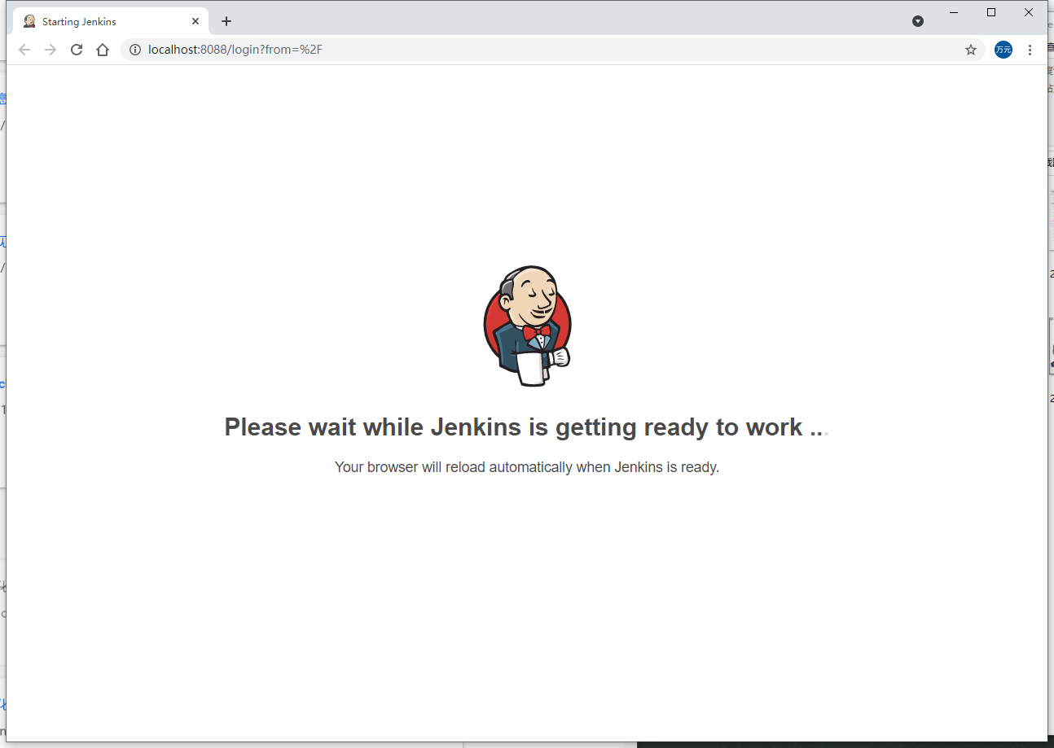Minimize the Chrome window
1054x748 pixels.
pyautogui.click(x=954, y=12)
